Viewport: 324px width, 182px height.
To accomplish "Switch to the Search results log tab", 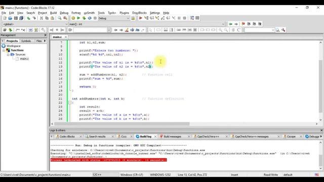I will (x=97, y=136).
